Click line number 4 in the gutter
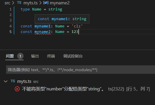Image resolution: width=155 pixels, height=105 pixels. coord(10,26)
